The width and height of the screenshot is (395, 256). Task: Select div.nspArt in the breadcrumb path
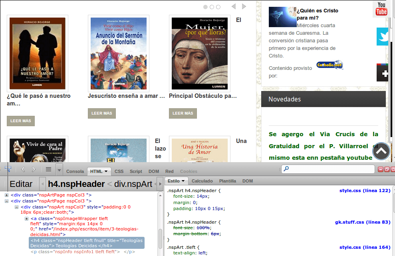point(133,184)
